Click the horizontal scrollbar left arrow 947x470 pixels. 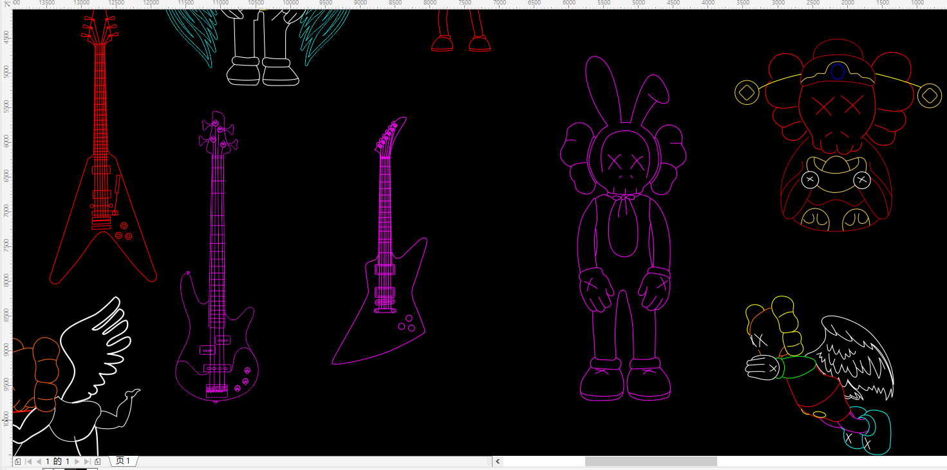[x=498, y=462]
